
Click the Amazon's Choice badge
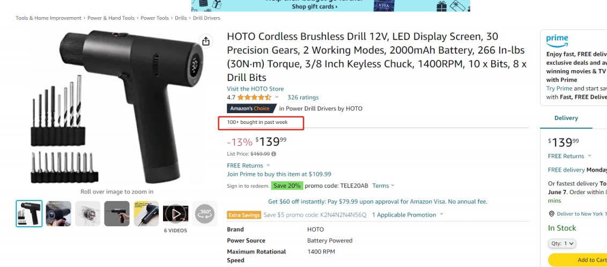(251, 108)
